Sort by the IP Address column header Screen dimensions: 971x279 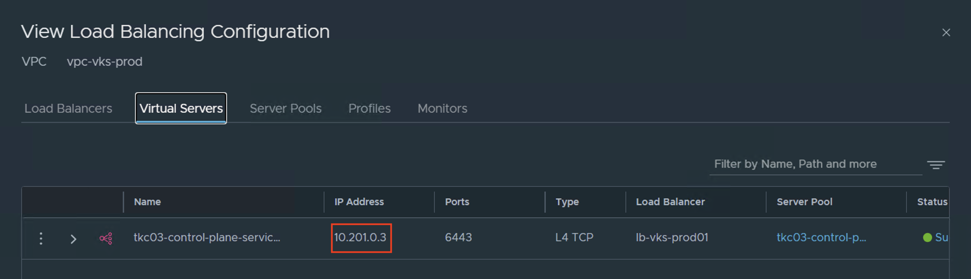tap(359, 202)
